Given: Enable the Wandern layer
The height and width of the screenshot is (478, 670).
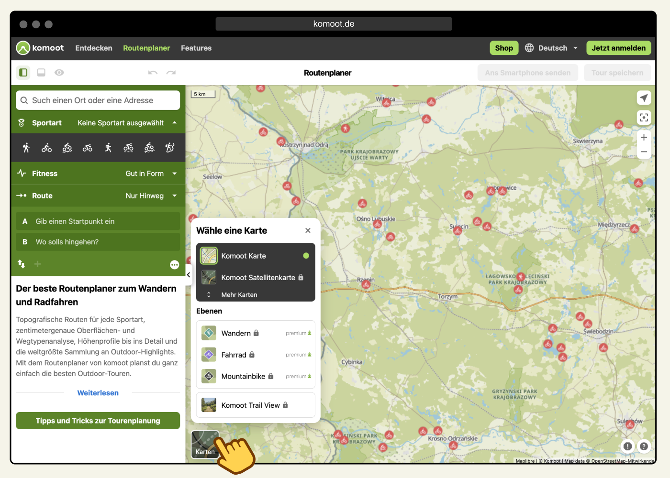Looking at the screenshot, I should click(256, 333).
